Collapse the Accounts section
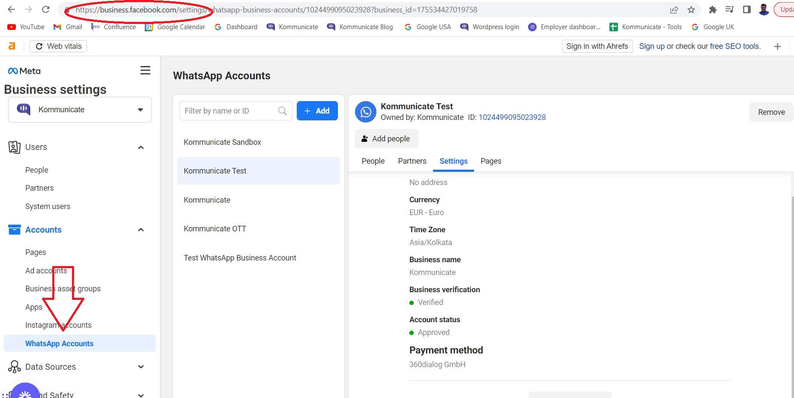 click(140, 230)
